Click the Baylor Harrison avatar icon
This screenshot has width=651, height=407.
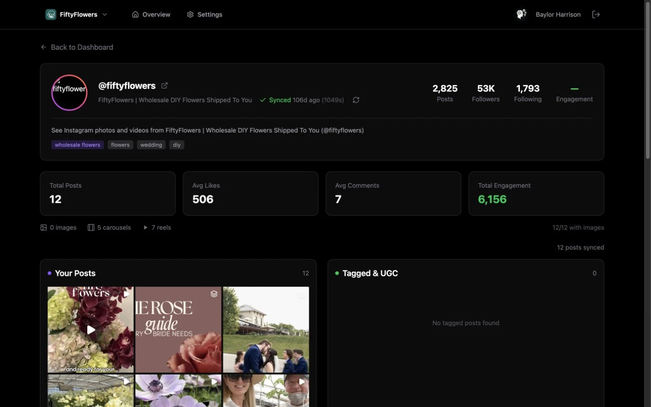pyautogui.click(x=521, y=15)
